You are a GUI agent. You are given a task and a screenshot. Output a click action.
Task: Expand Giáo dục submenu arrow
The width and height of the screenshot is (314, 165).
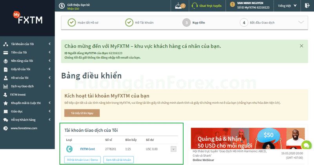(49, 111)
